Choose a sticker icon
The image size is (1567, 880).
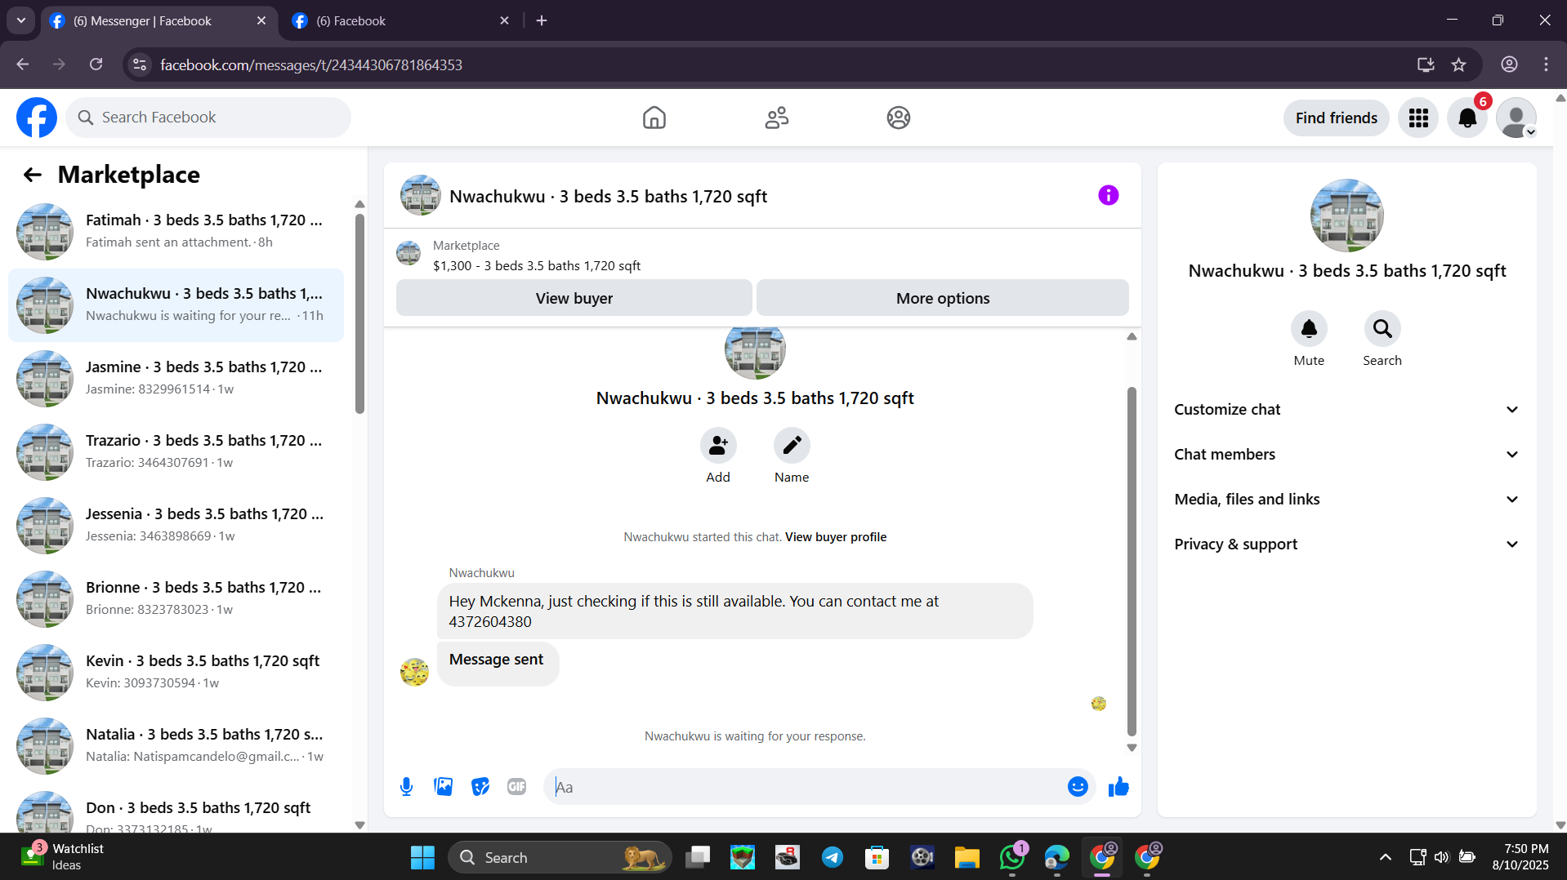pos(480,787)
